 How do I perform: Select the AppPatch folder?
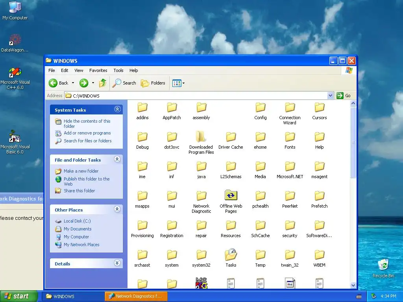pos(172,111)
